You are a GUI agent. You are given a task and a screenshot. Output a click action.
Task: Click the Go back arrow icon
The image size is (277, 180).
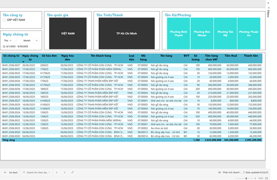point(5,172)
